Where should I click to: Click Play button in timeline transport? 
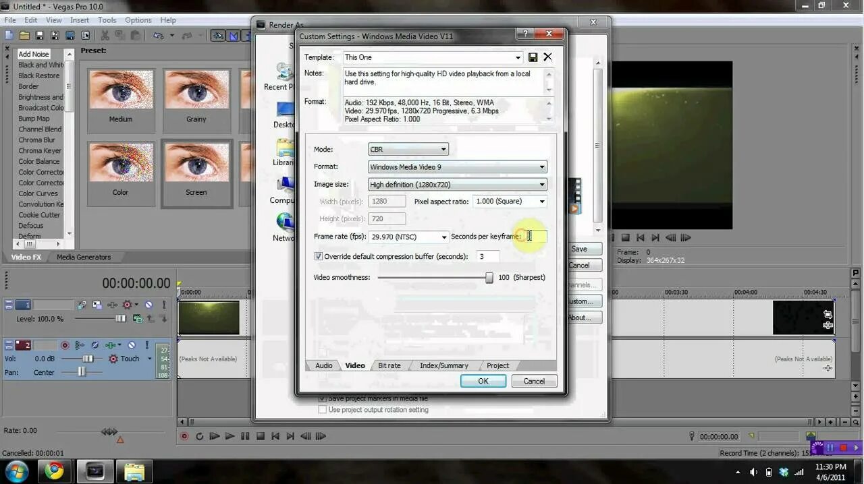[x=230, y=436]
